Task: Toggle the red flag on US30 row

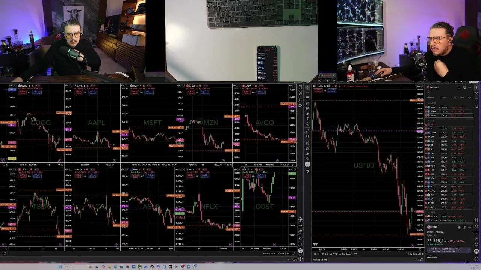Action: pyautogui.click(x=426, y=107)
